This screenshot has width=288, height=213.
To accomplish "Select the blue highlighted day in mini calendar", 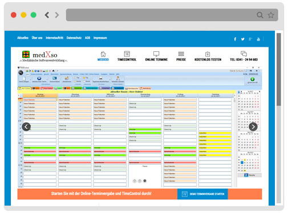I will [x=242, y=163].
